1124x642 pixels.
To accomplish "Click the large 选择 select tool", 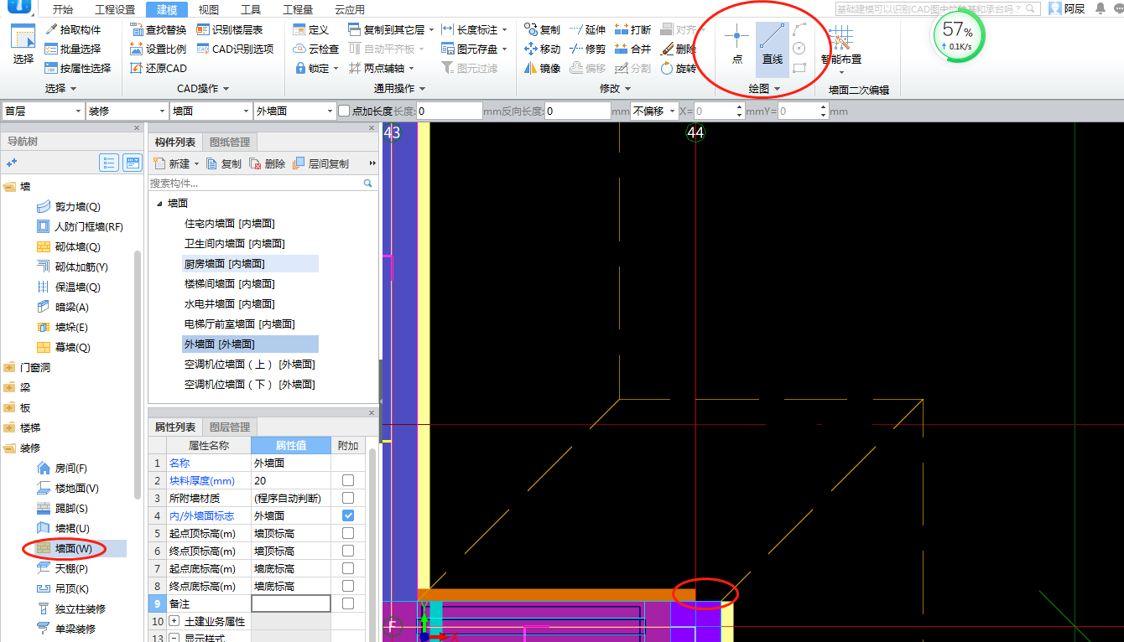I will tap(23, 46).
